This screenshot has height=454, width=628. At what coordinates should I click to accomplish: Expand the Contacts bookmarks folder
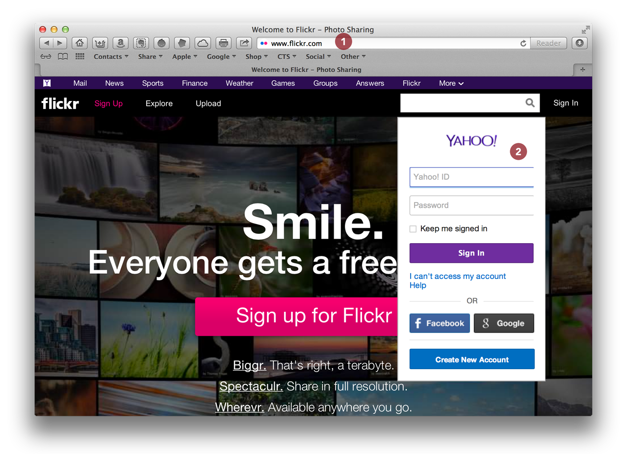click(111, 56)
